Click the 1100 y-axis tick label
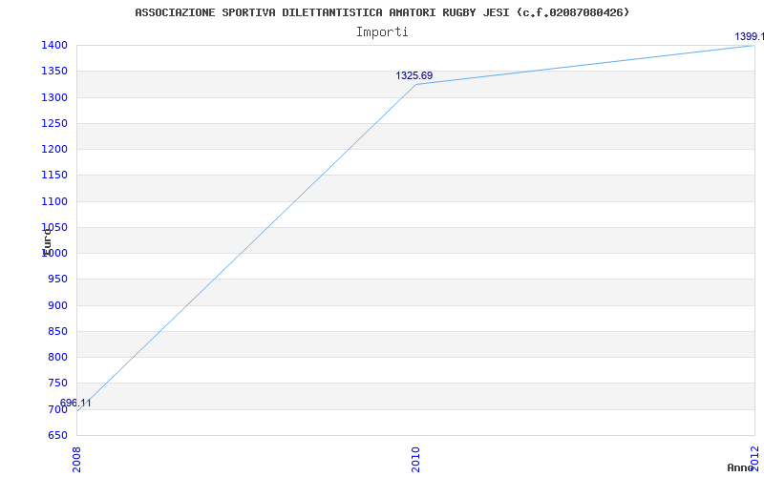 54,201
